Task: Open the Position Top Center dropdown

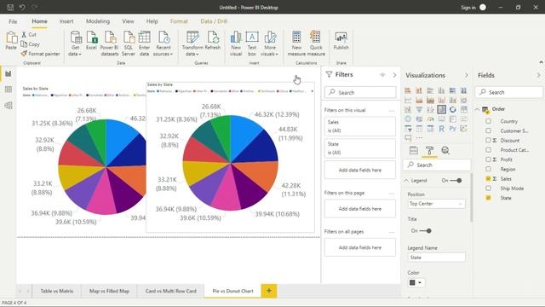Action: click(436, 204)
